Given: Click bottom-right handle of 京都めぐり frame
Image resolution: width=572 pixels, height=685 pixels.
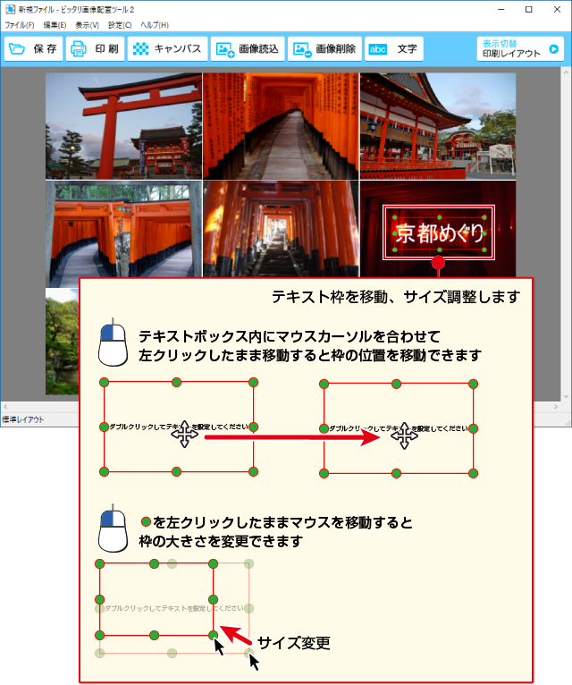Looking at the screenshot, I should pos(484,249).
